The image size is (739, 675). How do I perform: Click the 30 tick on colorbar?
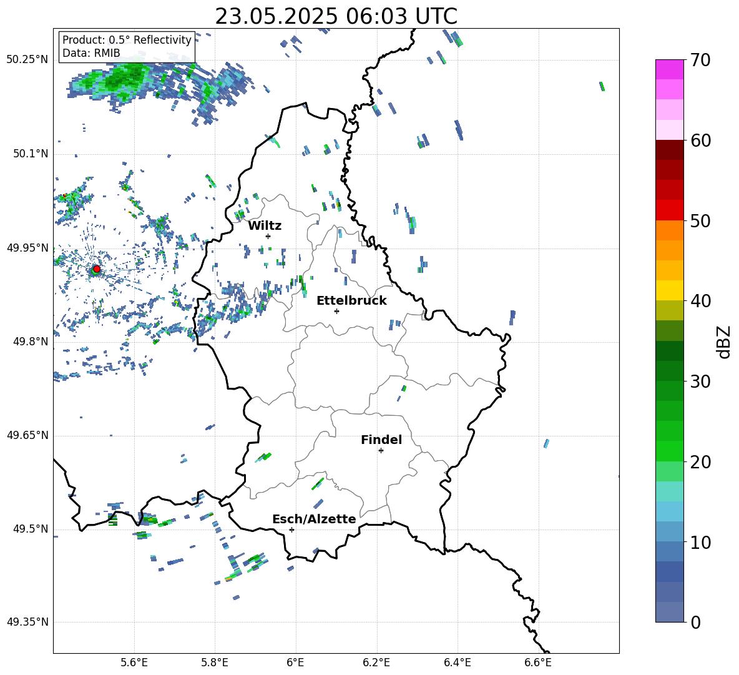coord(700,382)
